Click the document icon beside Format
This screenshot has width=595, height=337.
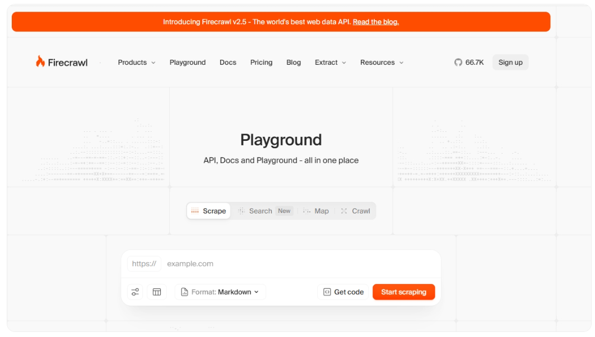coord(183,291)
